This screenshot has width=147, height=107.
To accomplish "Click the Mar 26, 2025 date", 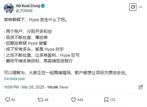I will [33, 87].
